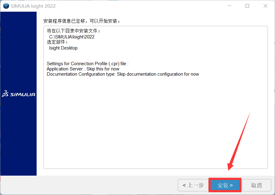Click the SIMULIA Isight app icon in title bar
Viewport: 275px width, 195px height.
6,6
